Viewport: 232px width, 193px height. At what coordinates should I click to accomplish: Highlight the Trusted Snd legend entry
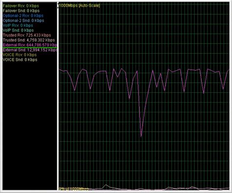tap(29, 40)
